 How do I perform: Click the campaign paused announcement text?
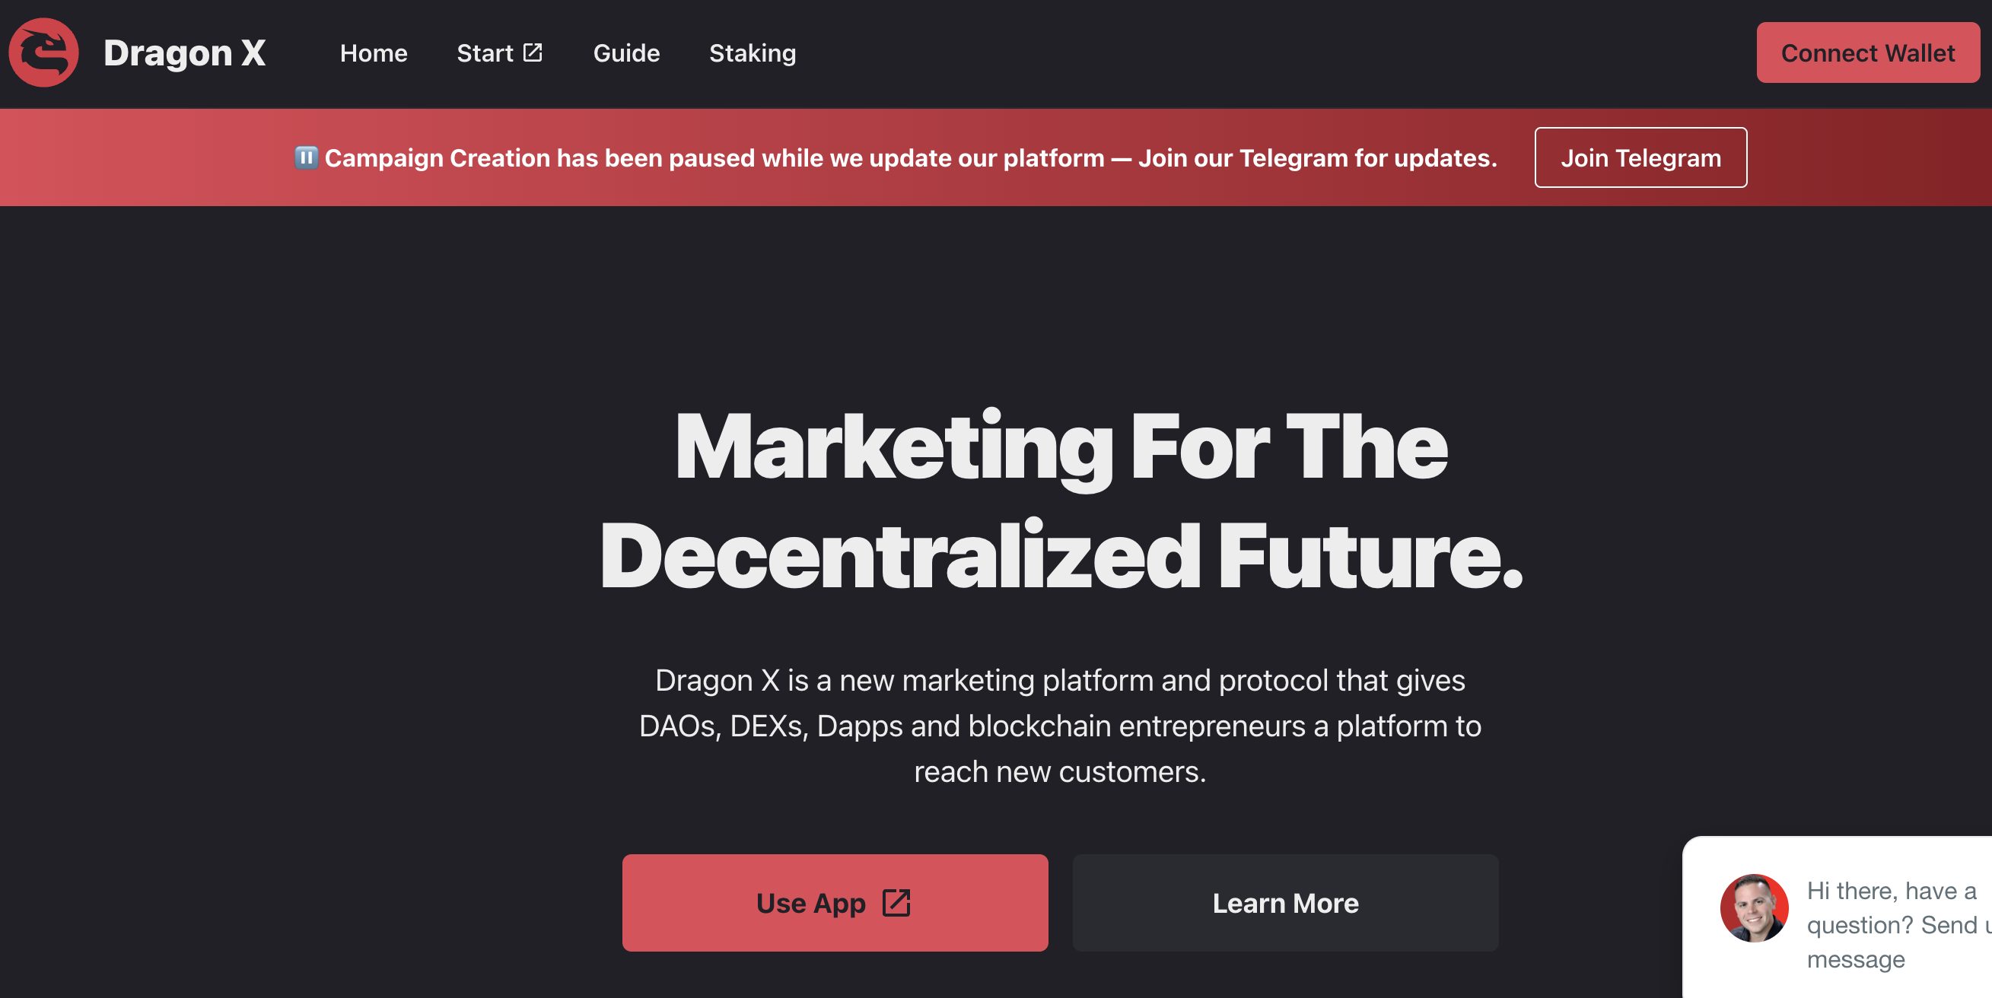(x=696, y=157)
